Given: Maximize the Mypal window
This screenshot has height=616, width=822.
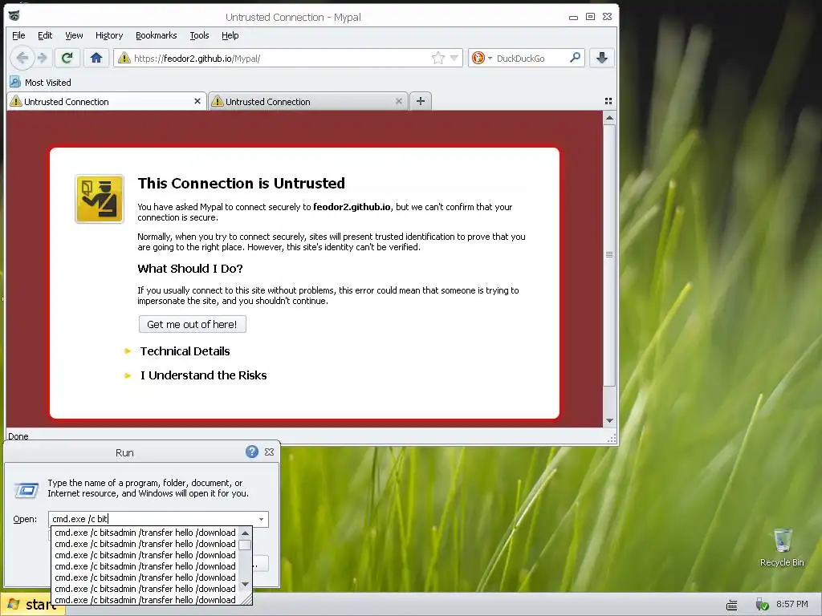Looking at the screenshot, I should pos(590,17).
